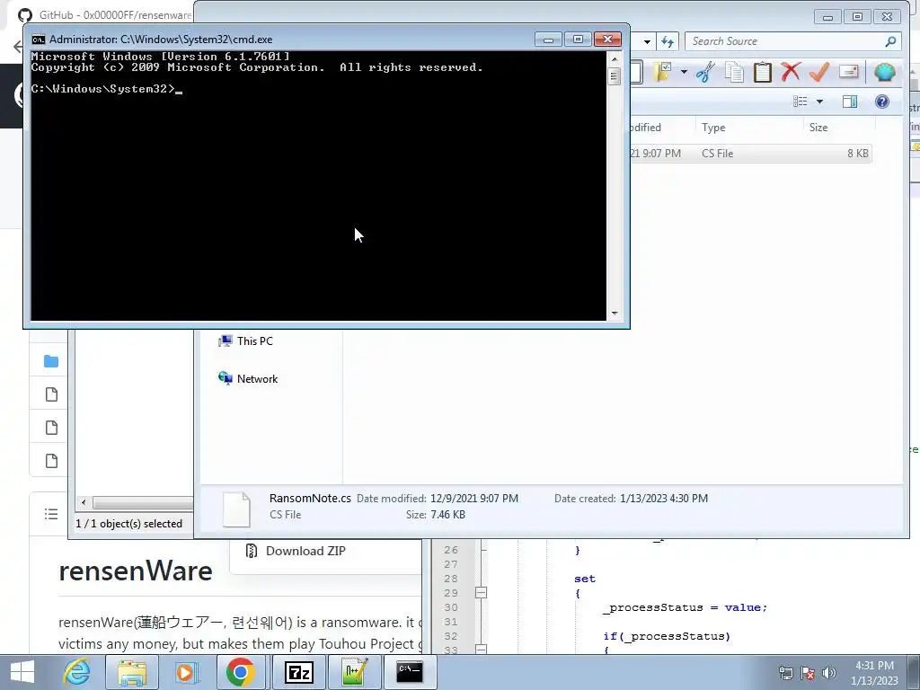Click the 1 / 1 object(s) selected status text
920x690 pixels.
click(x=128, y=524)
